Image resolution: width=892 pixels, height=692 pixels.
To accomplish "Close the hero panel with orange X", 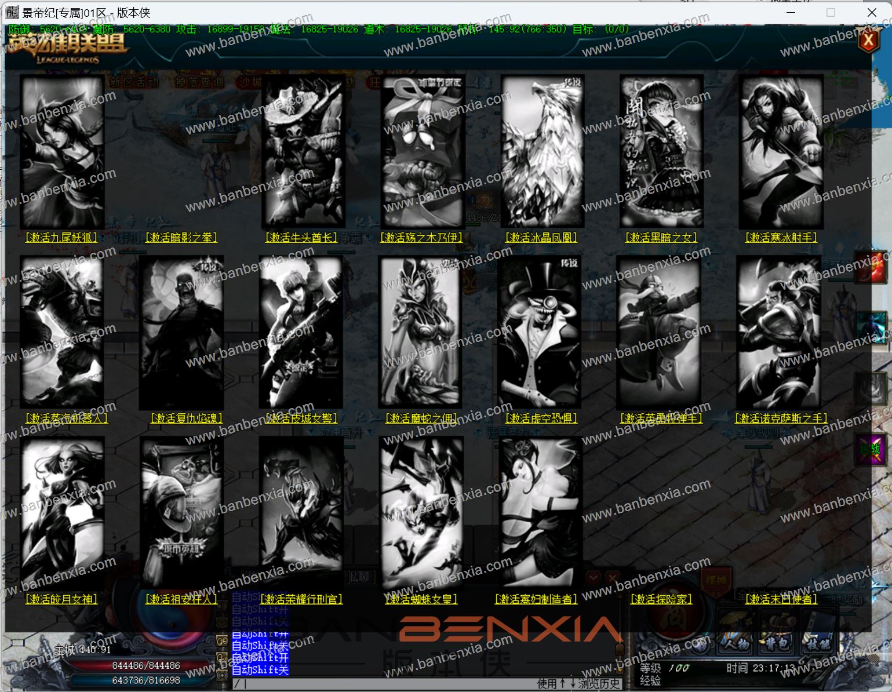I will click(x=868, y=41).
